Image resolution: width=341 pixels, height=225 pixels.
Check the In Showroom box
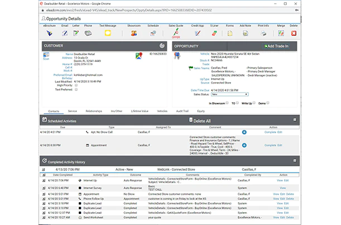pos(227,103)
